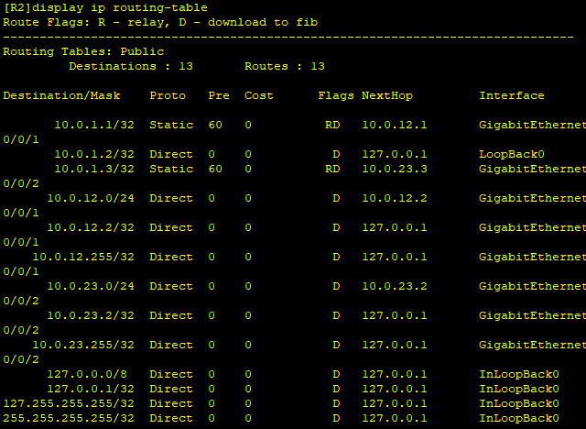Click destination 127.255.255.255/32
Viewport: 586px width, 429px height.
click(69, 403)
